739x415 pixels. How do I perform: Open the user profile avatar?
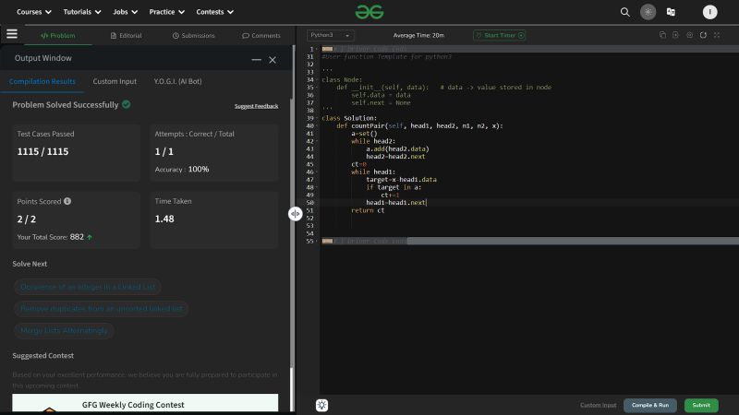pyautogui.click(x=709, y=12)
